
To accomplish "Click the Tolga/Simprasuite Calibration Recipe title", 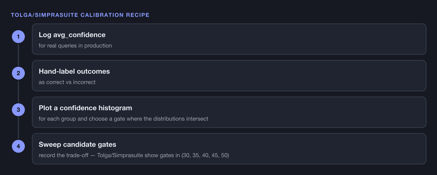I will pyautogui.click(x=80, y=15).
